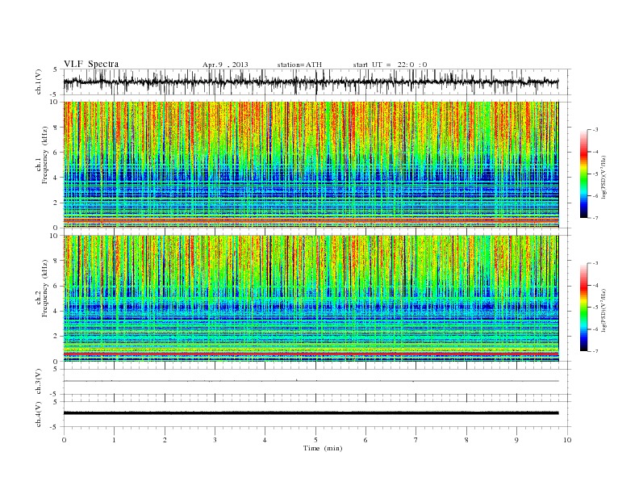Image resolution: width=639 pixels, height=494 pixels.
Task: Click the 'ch.3(V)' axis label
Action: coord(39,382)
